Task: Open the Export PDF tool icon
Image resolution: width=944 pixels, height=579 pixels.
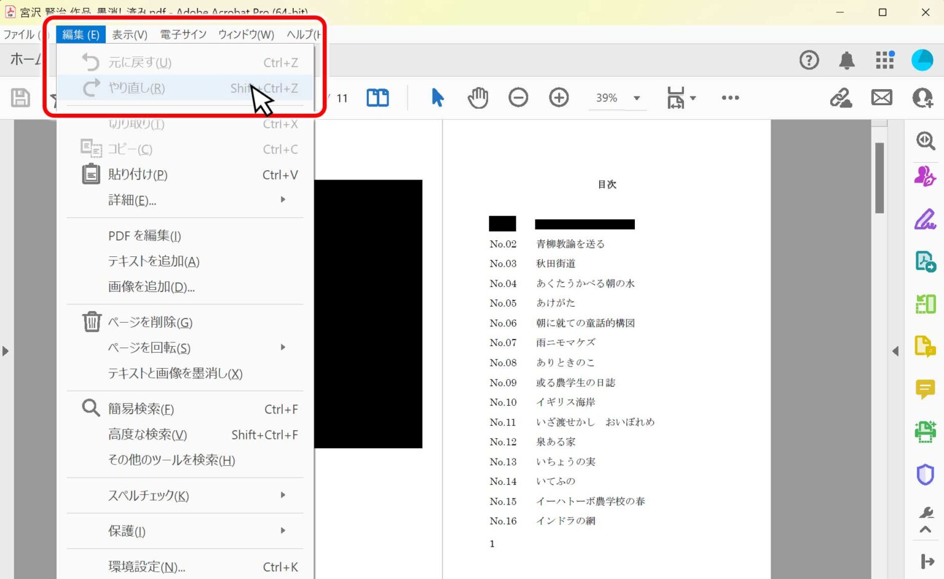Action: 925,261
